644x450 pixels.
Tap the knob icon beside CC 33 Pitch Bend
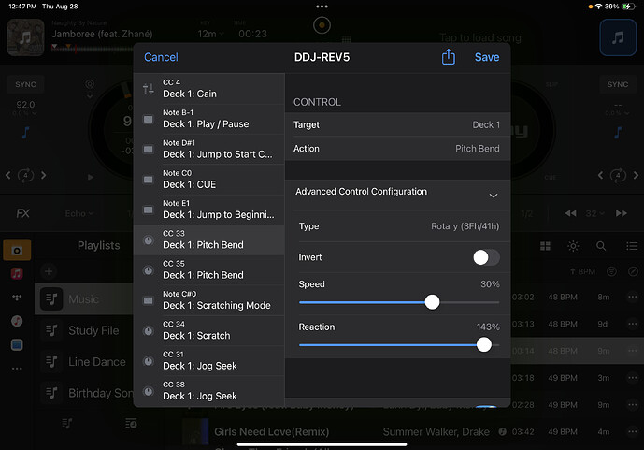click(x=149, y=240)
